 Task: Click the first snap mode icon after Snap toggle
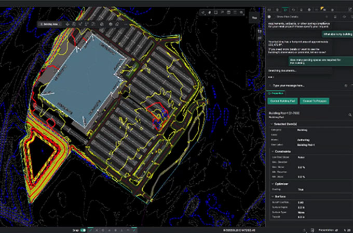pos(90,229)
